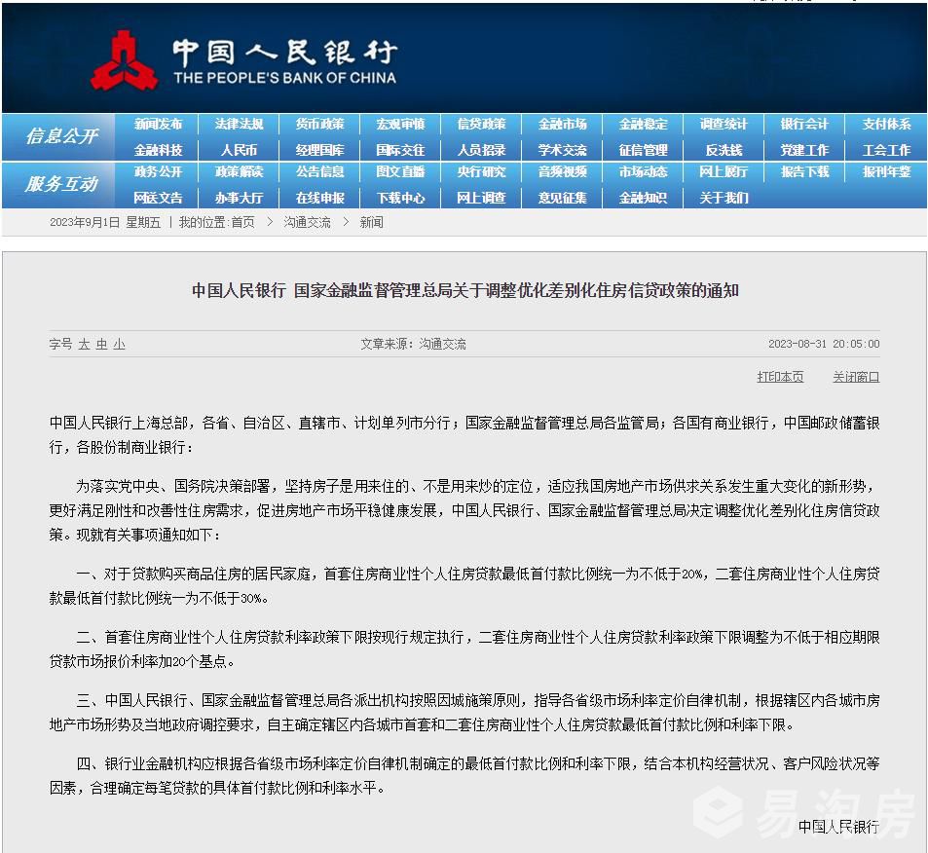Select 人员招录 in the navigation
Viewport: 928px width, 853px height.
[x=481, y=150]
